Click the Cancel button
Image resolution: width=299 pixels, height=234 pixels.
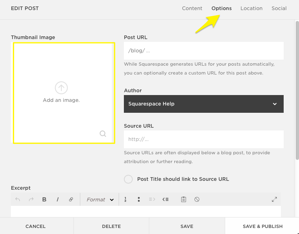click(36, 226)
